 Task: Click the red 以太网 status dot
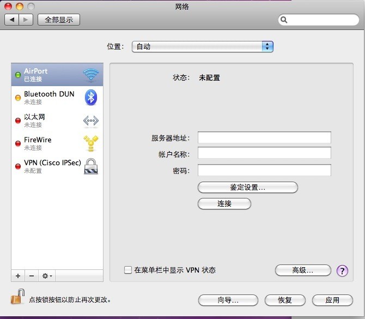coord(18,121)
